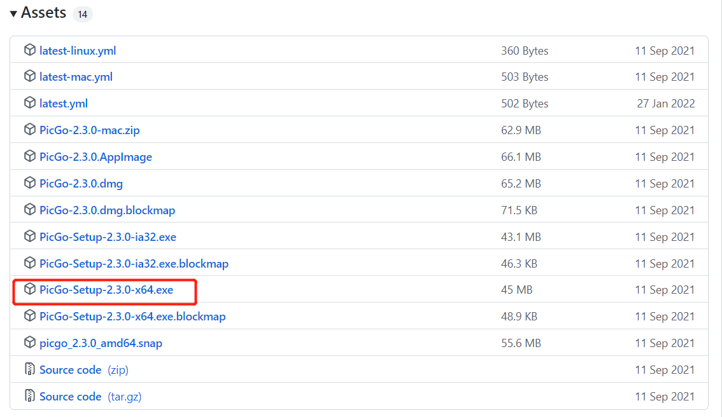Download latest-linux.yml
Viewport: 722px width, 417px height.
[x=78, y=51]
